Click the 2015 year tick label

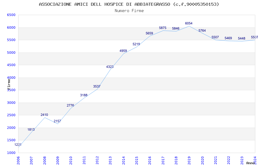(x=137, y=161)
